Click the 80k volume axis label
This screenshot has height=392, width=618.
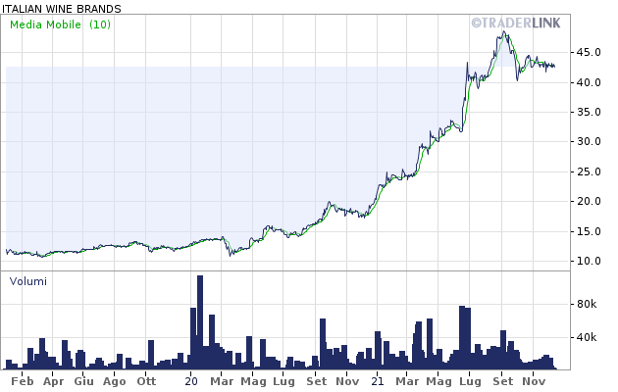coord(587,304)
